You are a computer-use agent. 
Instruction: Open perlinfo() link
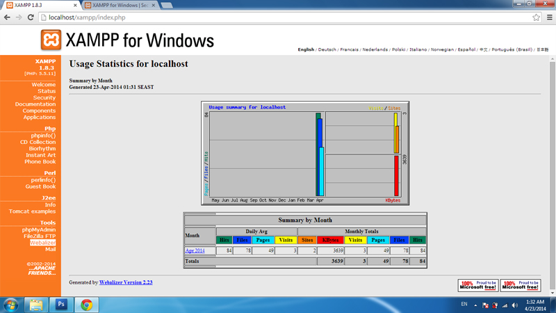tap(43, 180)
